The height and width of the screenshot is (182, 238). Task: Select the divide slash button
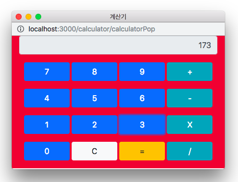tap(189, 151)
